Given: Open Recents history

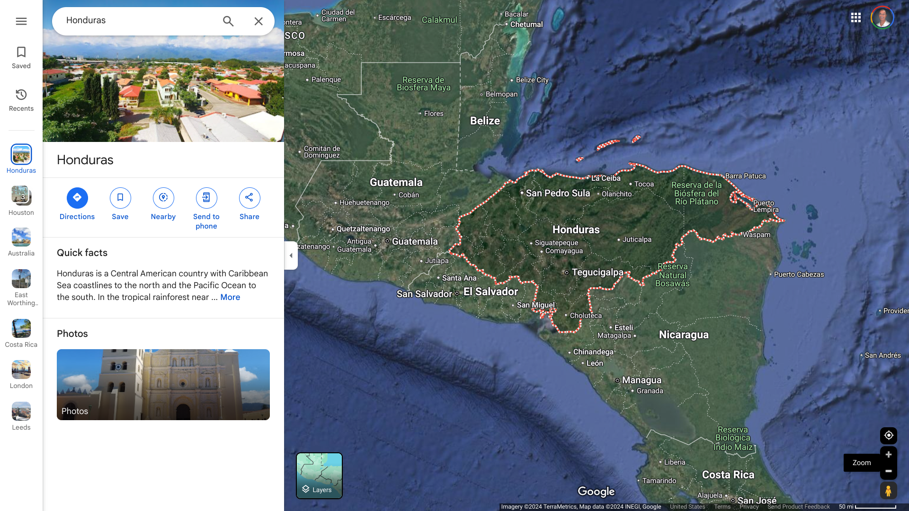Looking at the screenshot, I should (x=21, y=100).
